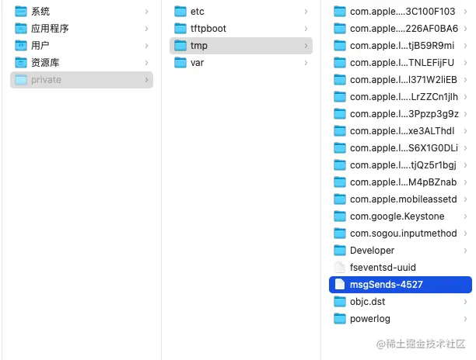Select the com.apple.l...xe3ALThdl folder name
The width and height of the screenshot is (476, 360).
pyautogui.click(x=402, y=131)
